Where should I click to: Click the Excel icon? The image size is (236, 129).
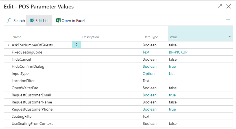tap(58, 21)
